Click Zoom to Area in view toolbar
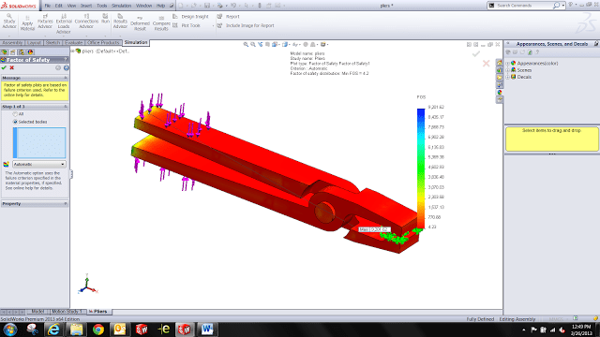 [253, 44]
